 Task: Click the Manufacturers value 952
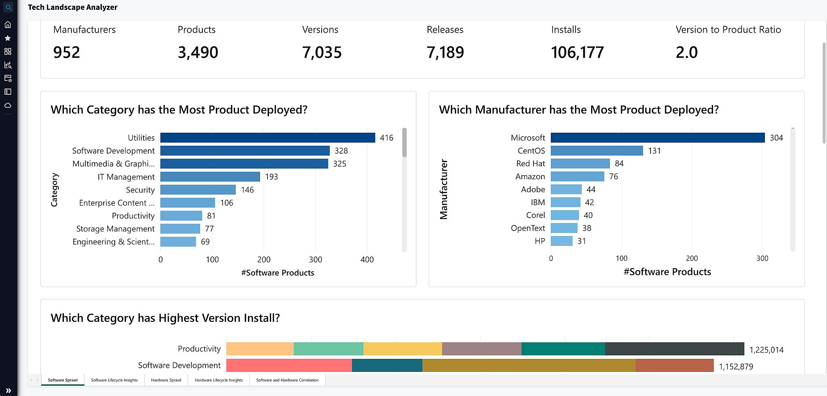pos(67,52)
